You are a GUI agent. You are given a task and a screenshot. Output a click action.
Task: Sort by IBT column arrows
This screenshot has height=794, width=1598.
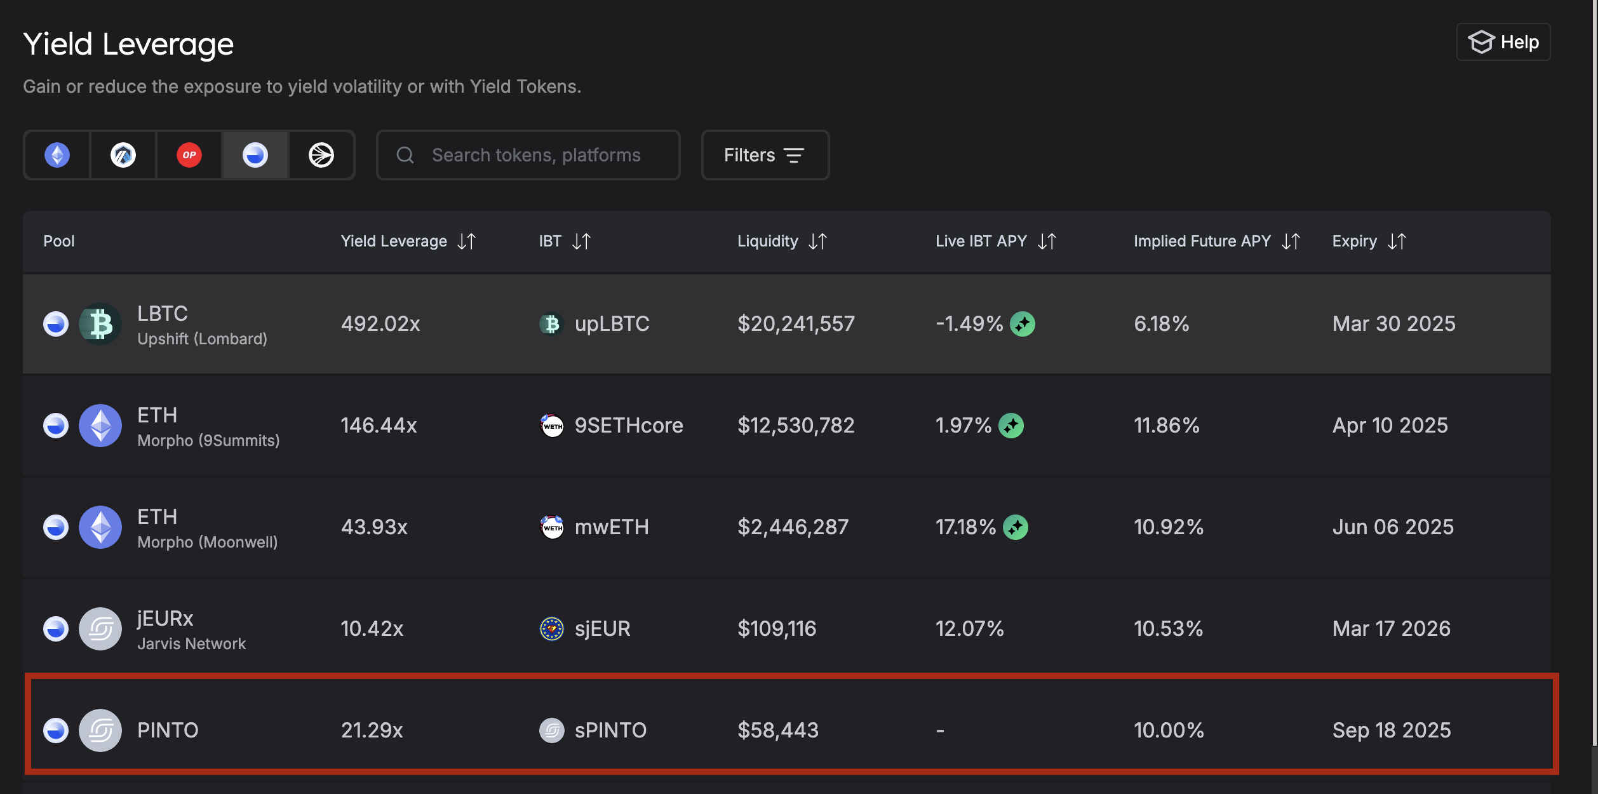[581, 241]
